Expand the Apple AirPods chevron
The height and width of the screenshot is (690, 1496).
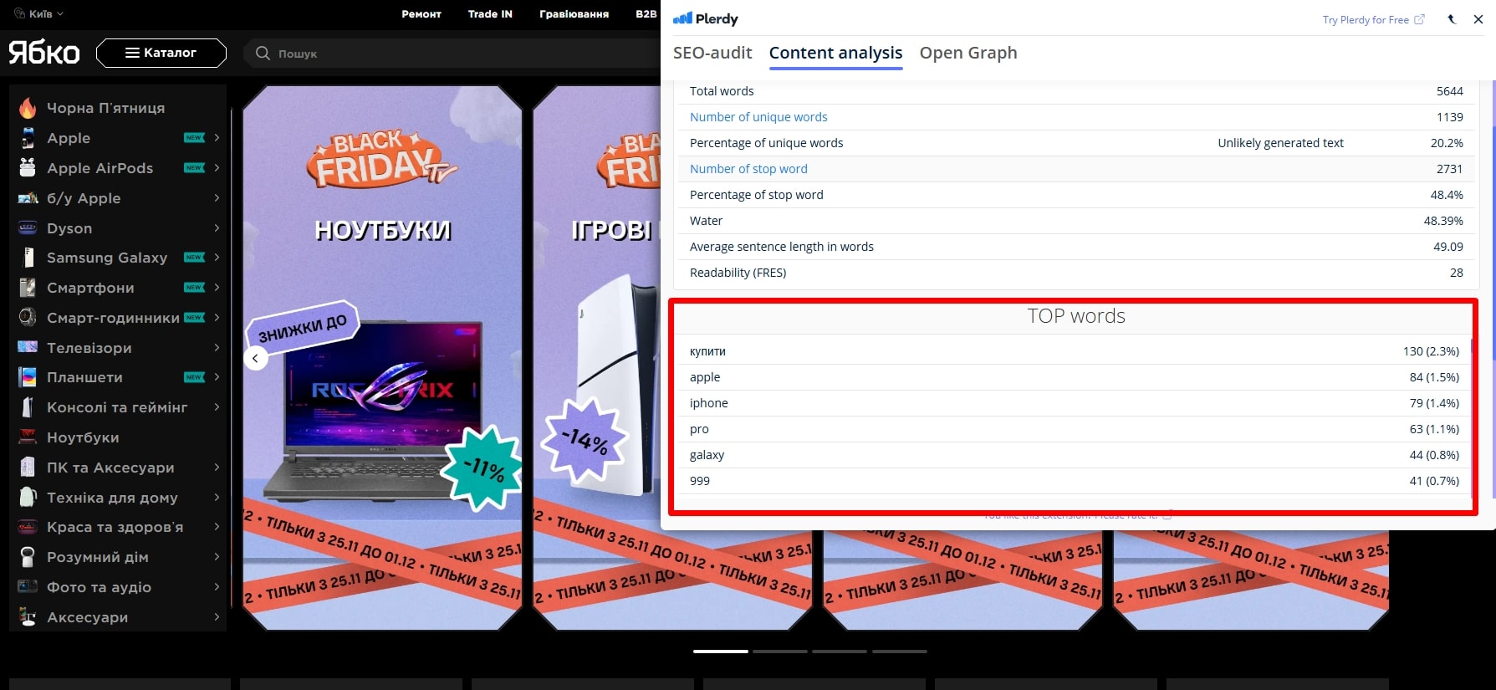217,168
